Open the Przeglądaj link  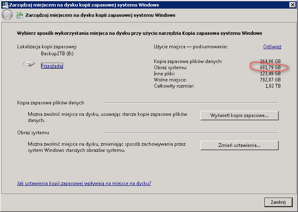tap(52, 66)
